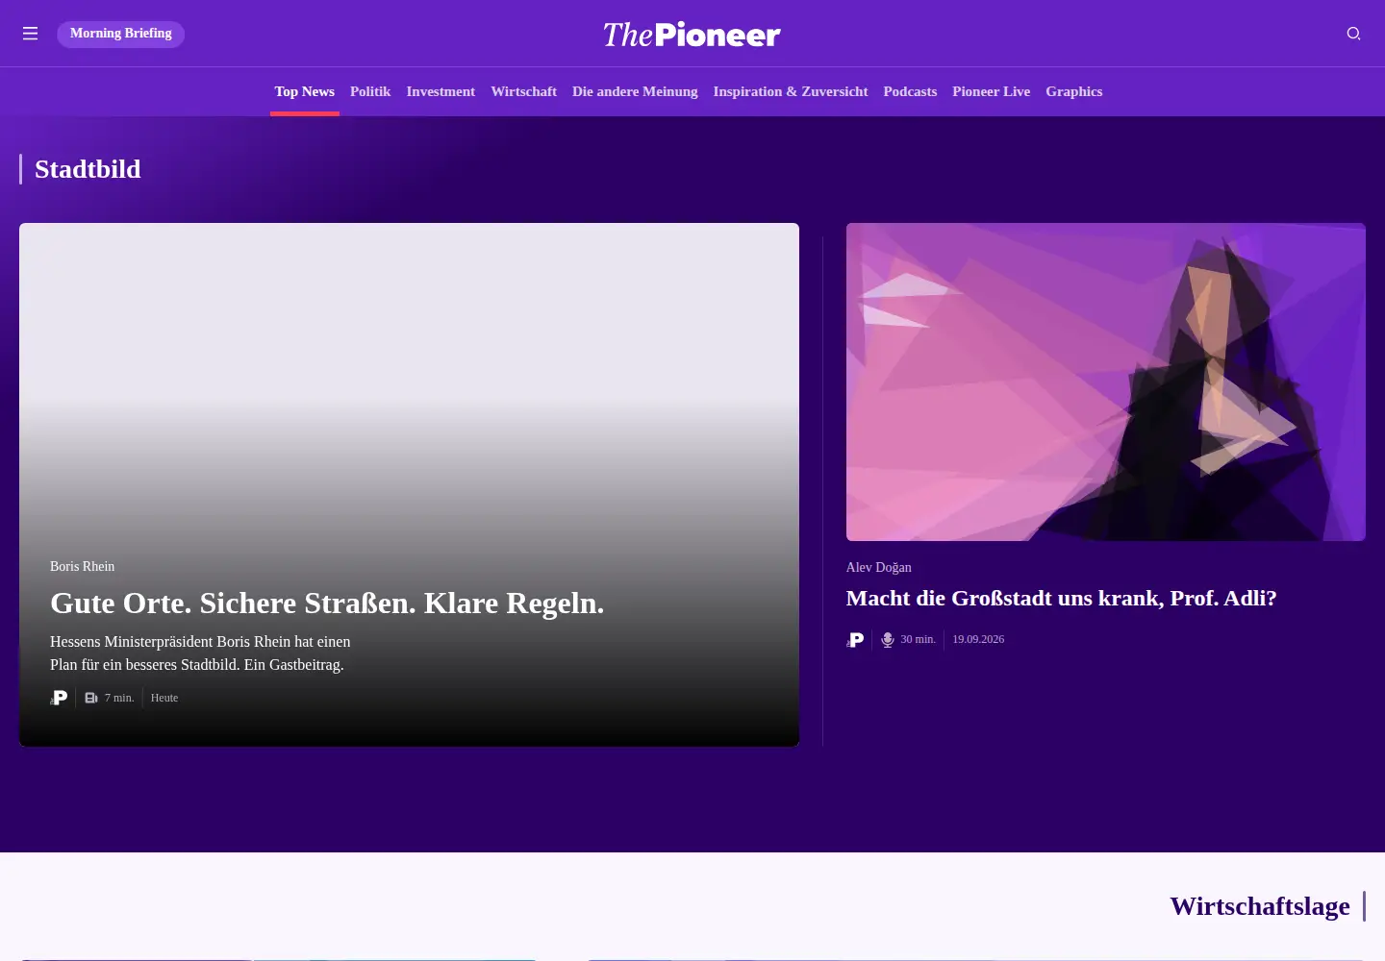Open the Pioneer Live tab
Image resolution: width=1385 pixels, height=961 pixels.
(991, 91)
